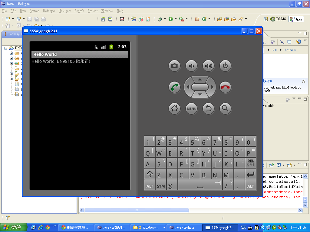Click the red end call button
The height and width of the screenshot is (232, 310).
click(225, 87)
